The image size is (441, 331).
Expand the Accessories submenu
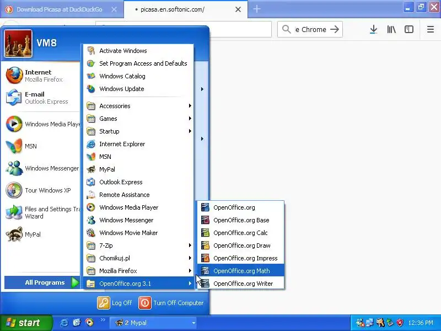(x=138, y=106)
